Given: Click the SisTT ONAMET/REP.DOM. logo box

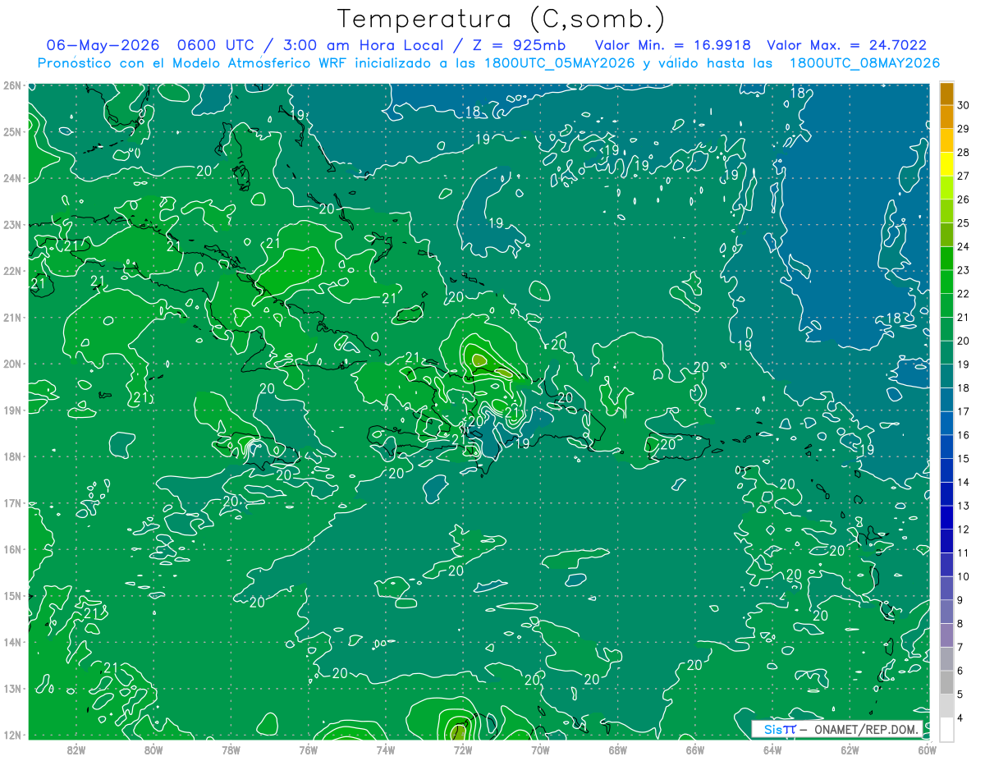Looking at the screenshot, I should pos(838,729).
